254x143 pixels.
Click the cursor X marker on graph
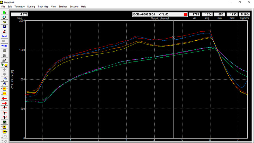173,37
